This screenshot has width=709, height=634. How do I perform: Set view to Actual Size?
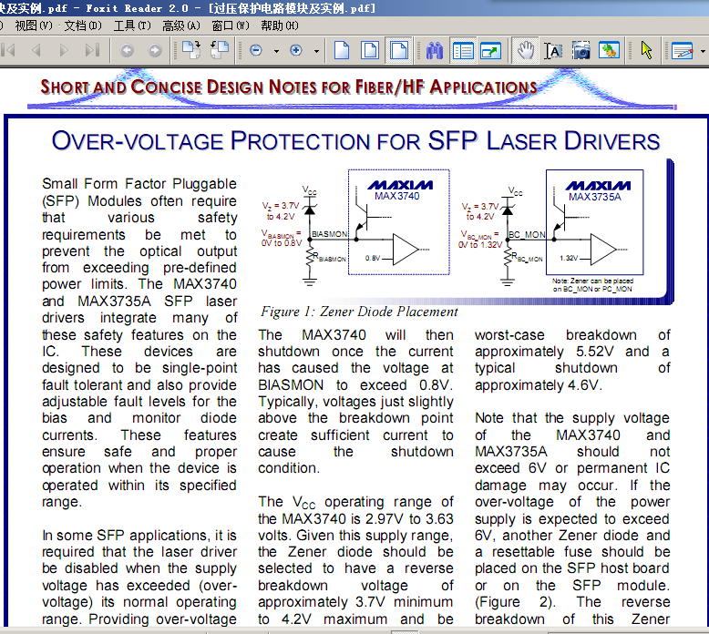(x=342, y=50)
